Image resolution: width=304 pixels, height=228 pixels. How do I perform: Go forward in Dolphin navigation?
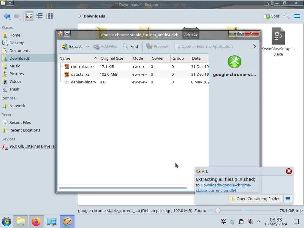tap(17, 16)
